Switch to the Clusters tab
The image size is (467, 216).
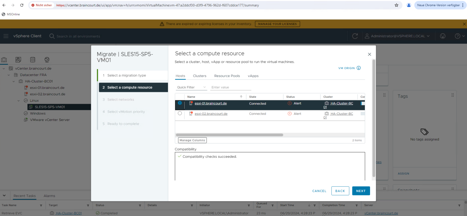pyautogui.click(x=199, y=76)
